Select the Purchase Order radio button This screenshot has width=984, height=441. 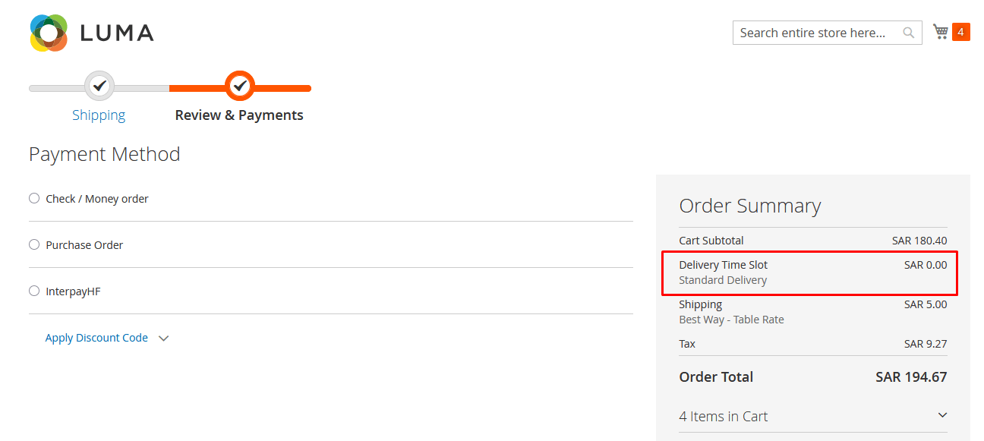pyautogui.click(x=34, y=245)
